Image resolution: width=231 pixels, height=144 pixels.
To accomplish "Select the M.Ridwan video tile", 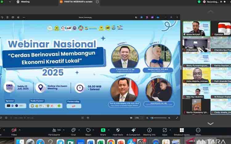I will pos(221,91).
